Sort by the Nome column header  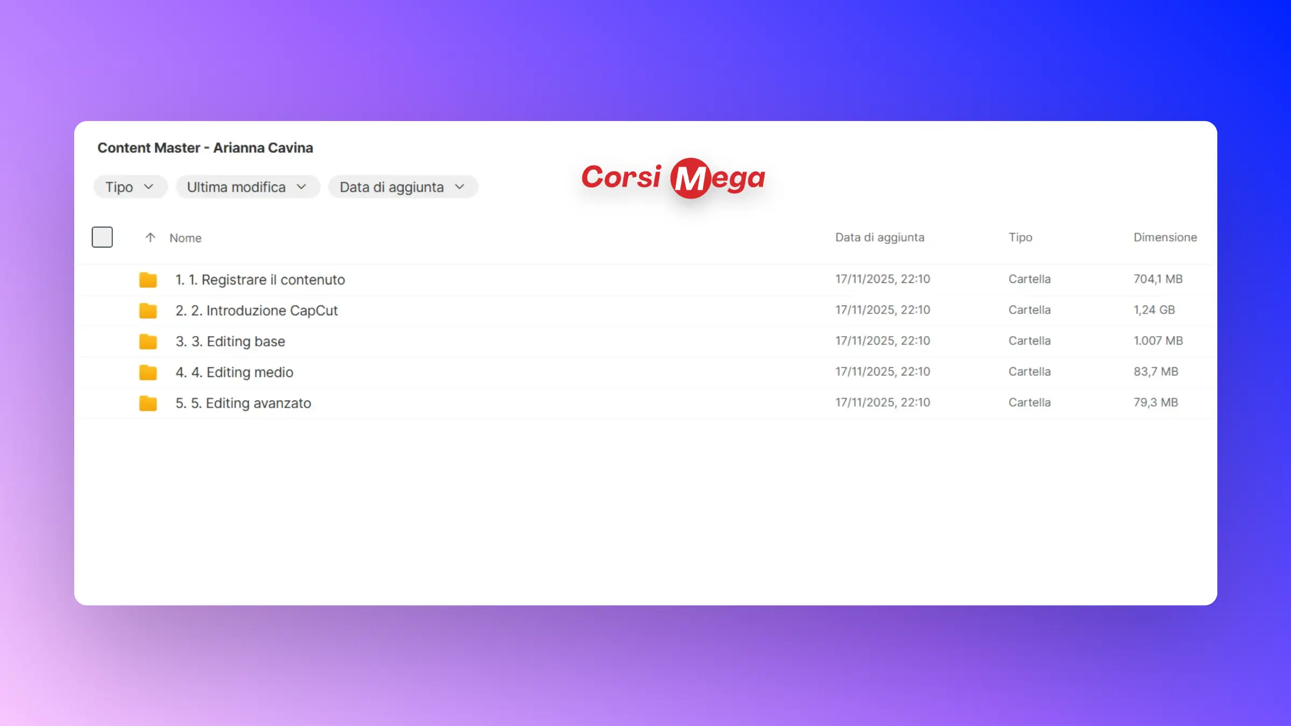tap(186, 238)
